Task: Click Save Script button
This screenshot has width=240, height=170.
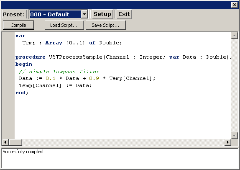Action: (x=106, y=25)
